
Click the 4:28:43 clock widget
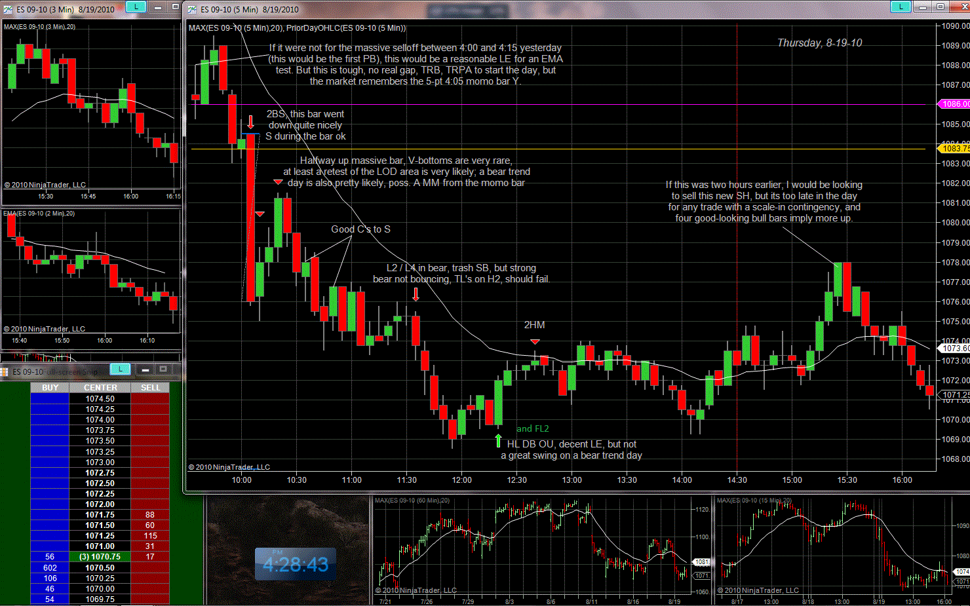pos(296,564)
